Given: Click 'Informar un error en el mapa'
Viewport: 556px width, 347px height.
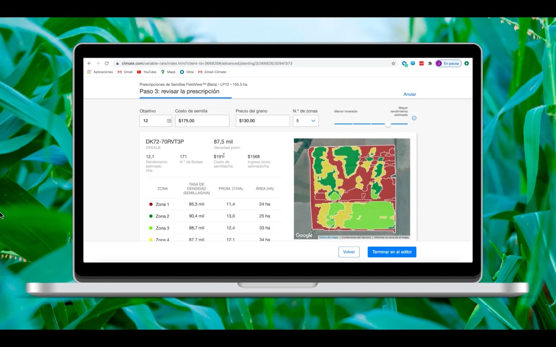Looking at the screenshot, I should coord(391,238).
